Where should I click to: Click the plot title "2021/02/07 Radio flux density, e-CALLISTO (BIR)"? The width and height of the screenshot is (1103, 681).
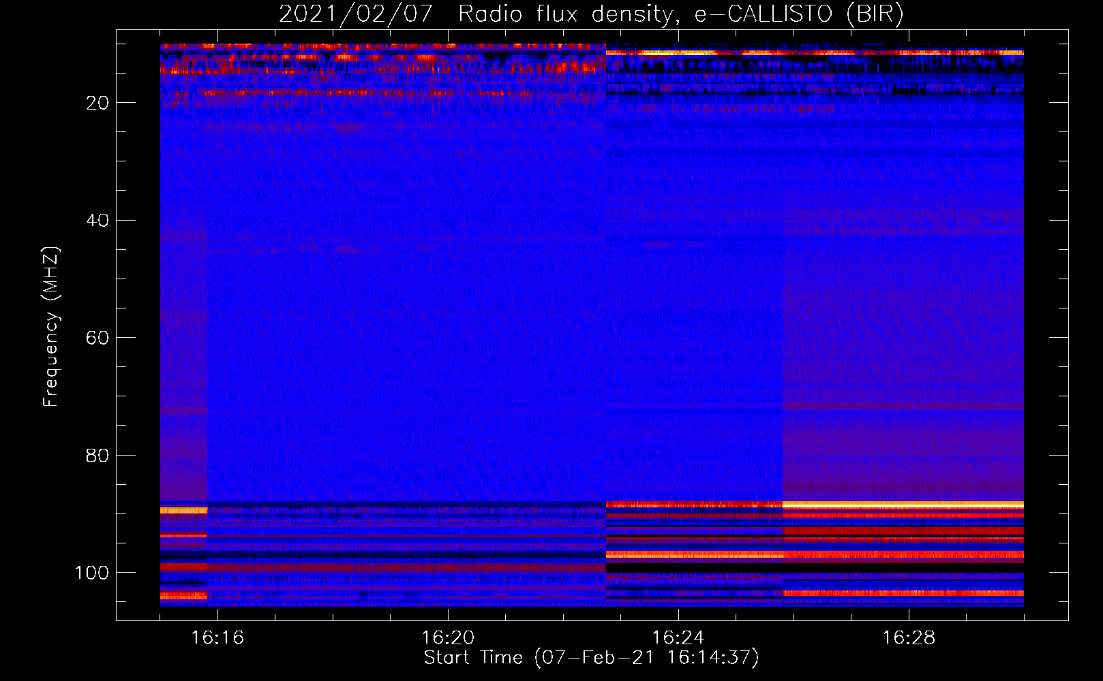tap(591, 14)
